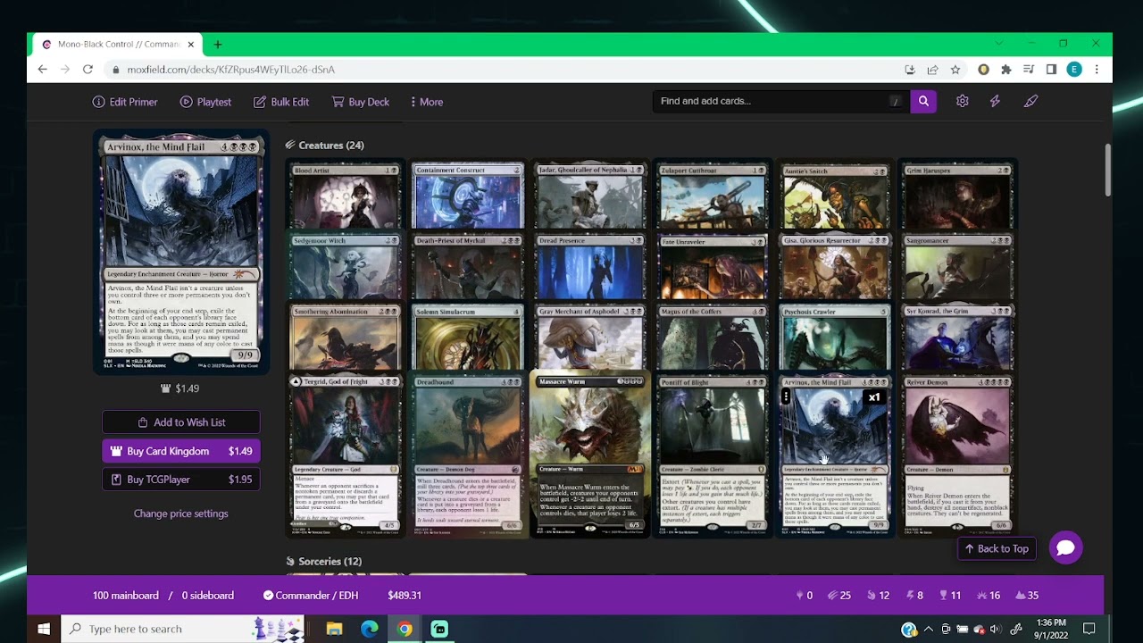Select the Mono-Black Control browser tab
This screenshot has height=643, width=1143.
(x=118, y=45)
